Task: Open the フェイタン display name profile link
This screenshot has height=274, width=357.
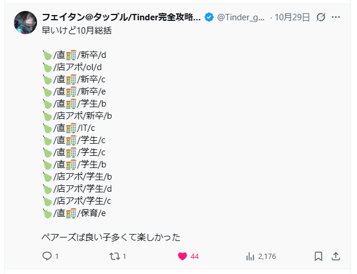Action: tap(122, 17)
